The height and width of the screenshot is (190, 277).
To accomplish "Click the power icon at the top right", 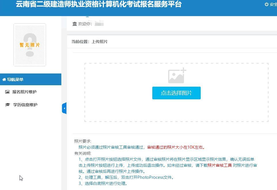I will pos(266,4).
